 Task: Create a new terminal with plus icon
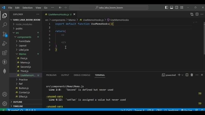[x=179, y=75]
